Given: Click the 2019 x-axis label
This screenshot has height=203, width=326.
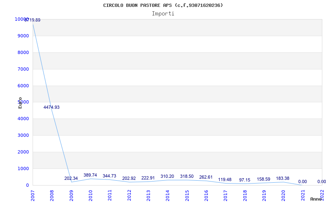Looking at the screenshot, I should point(264,195).
